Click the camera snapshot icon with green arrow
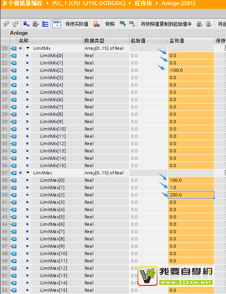 123,24
